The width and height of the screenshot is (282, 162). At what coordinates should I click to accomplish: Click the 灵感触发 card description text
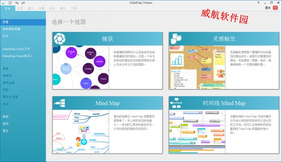pos(250,58)
